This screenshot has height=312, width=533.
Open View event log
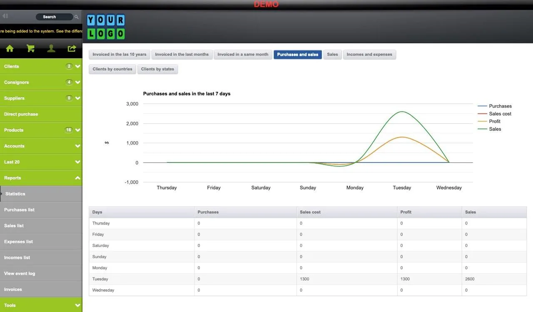(x=41, y=273)
